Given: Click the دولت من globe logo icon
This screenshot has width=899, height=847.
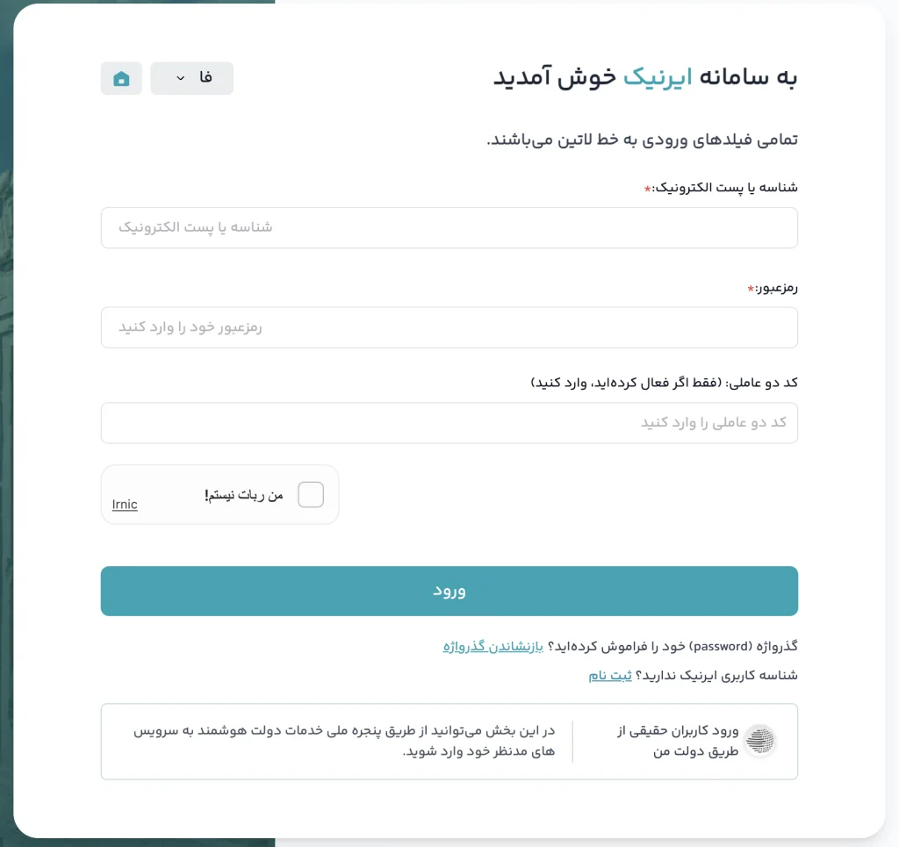Looking at the screenshot, I should coord(760,741).
